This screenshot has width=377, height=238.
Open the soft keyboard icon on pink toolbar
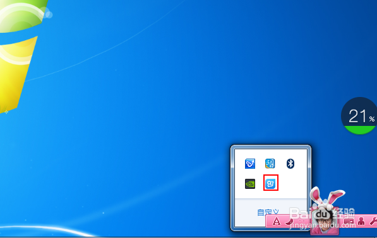(x=349, y=221)
